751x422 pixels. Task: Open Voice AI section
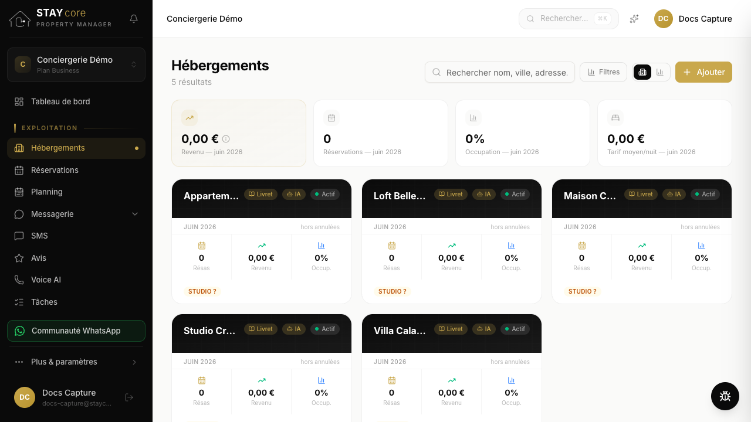coord(76,280)
